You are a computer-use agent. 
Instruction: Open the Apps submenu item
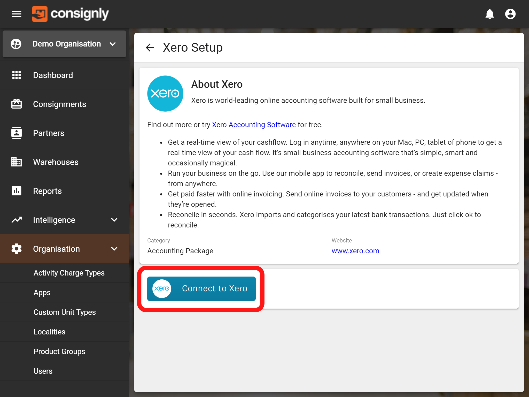click(64, 293)
